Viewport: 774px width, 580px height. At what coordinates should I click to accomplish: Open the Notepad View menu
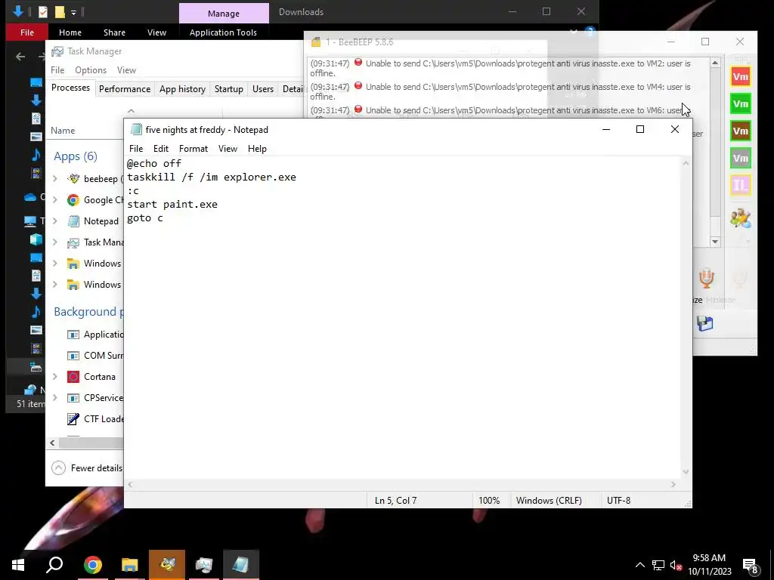tap(228, 149)
